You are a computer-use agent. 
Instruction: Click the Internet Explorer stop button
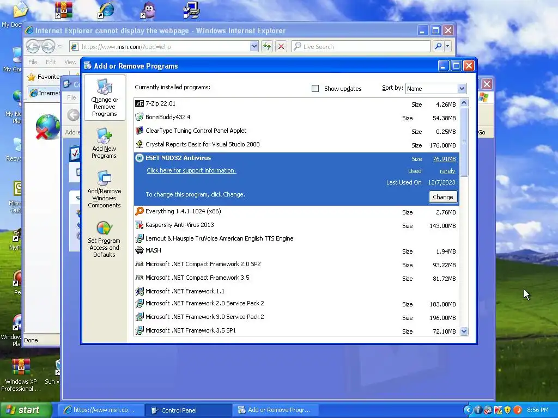click(x=281, y=46)
